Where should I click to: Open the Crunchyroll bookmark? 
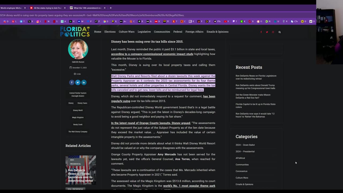[132, 21]
